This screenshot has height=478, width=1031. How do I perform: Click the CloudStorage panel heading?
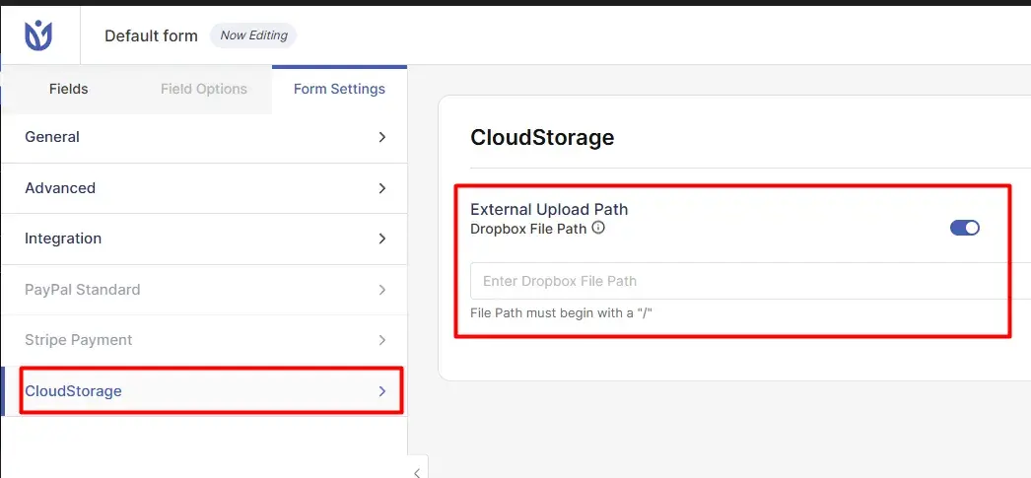542,137
